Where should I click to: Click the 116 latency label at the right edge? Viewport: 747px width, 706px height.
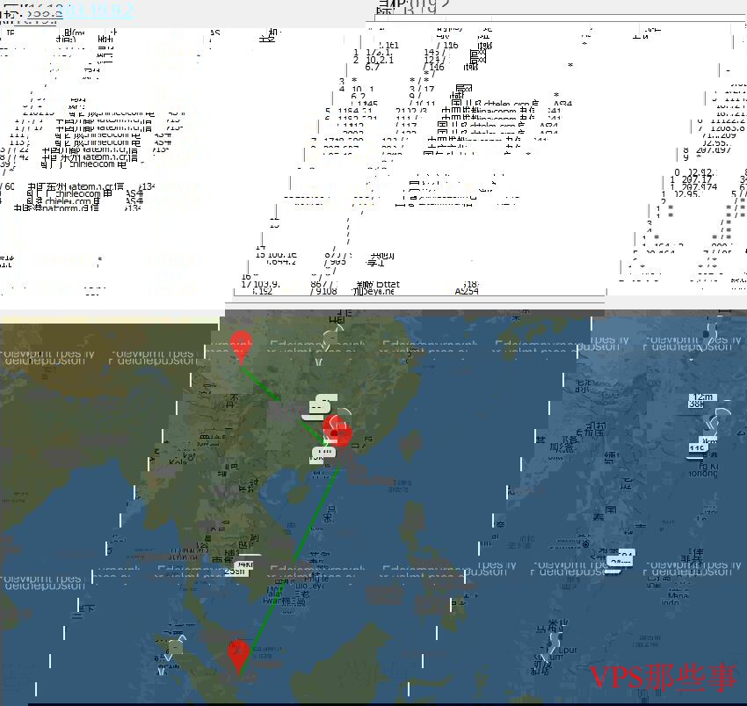pos(698,448)
